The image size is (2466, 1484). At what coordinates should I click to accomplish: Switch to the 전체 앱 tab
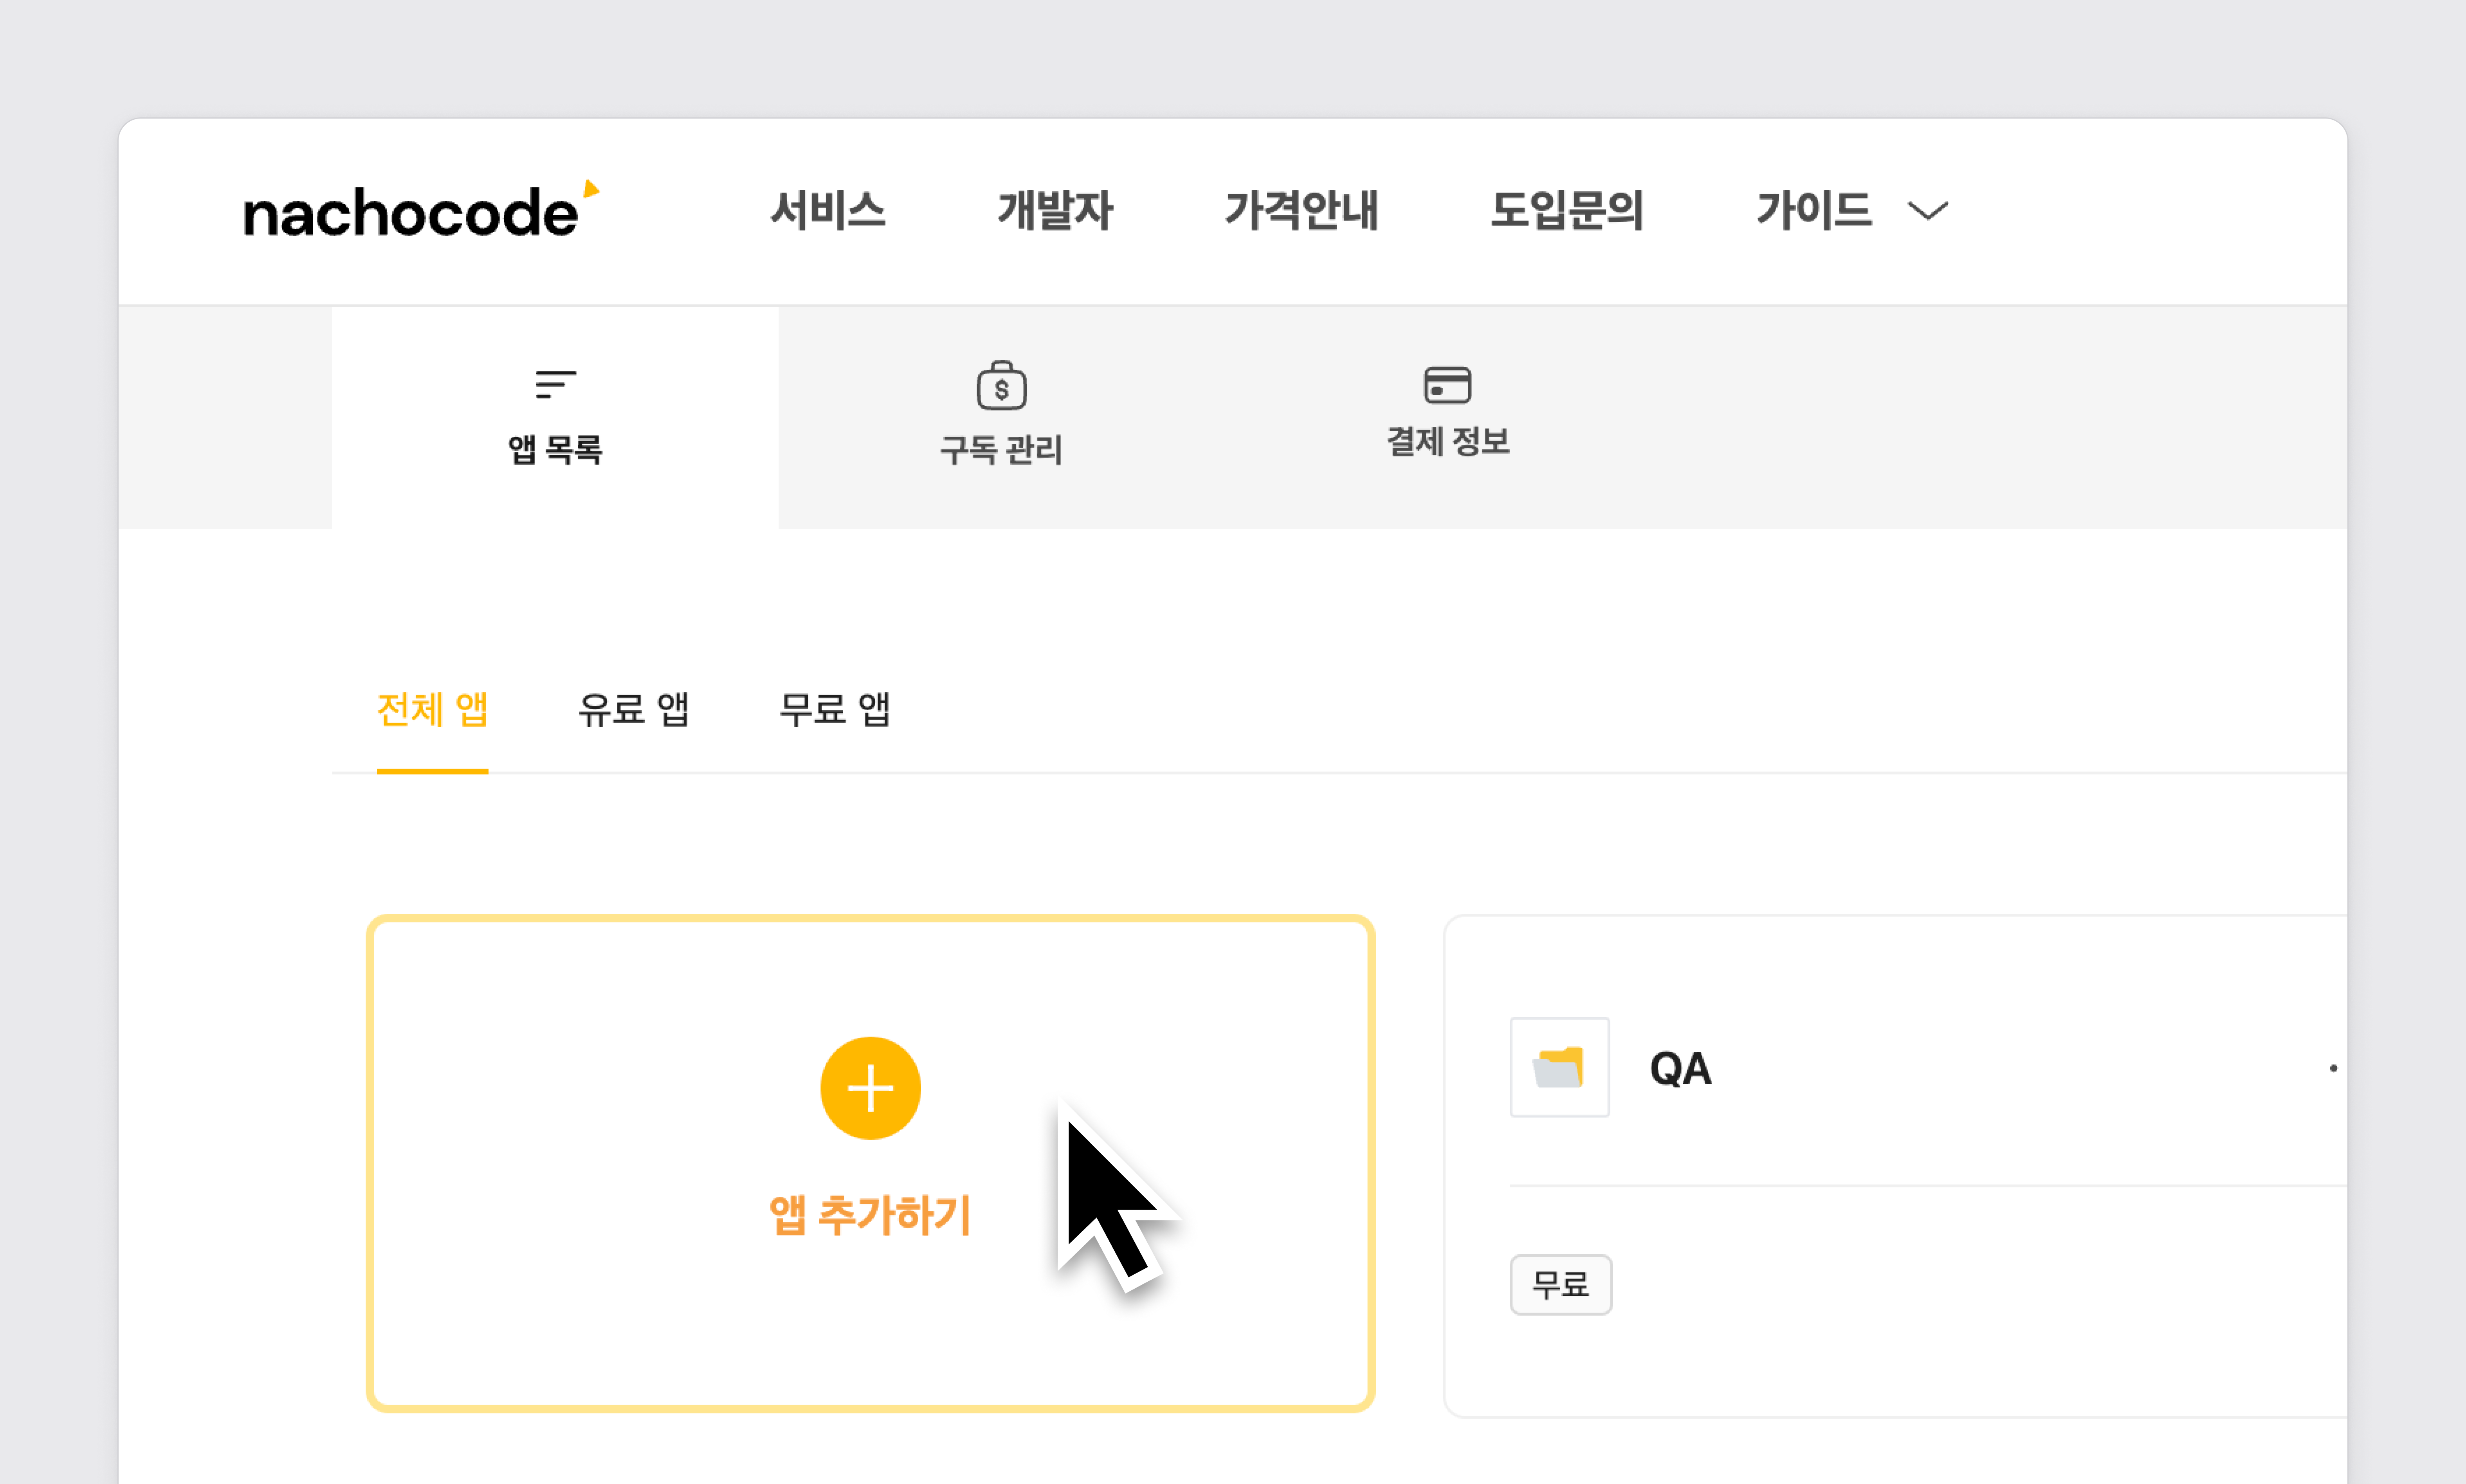click(x=432, y=709)
